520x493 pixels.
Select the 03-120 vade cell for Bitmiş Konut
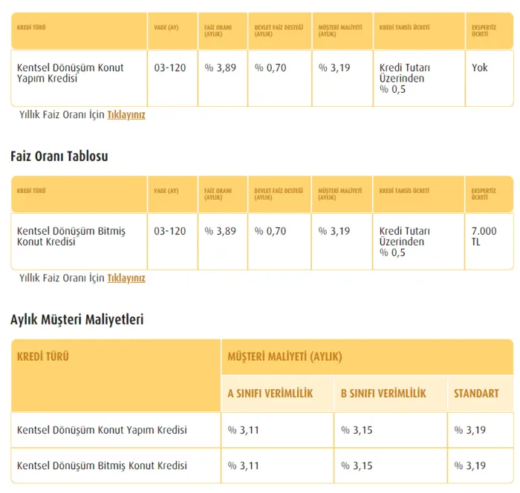[x=170, y=231]
